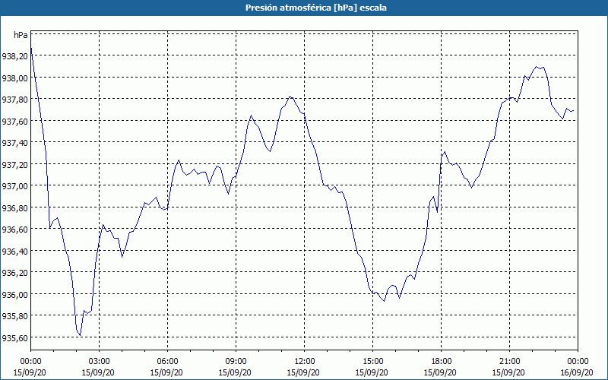Viewport: 608px width, 380px height.
Task: Click the 16/09/20 date label
Action: click(578, 372)
